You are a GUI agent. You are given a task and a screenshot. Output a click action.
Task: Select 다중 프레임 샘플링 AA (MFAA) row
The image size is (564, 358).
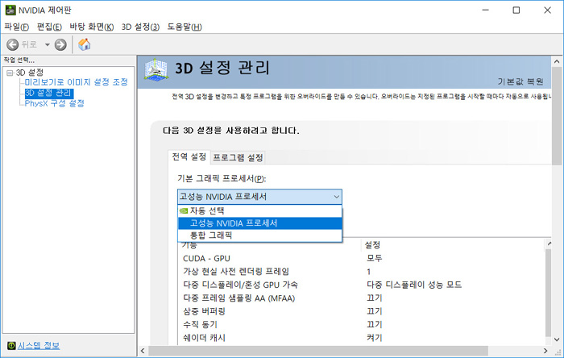[x=363, y=298]
